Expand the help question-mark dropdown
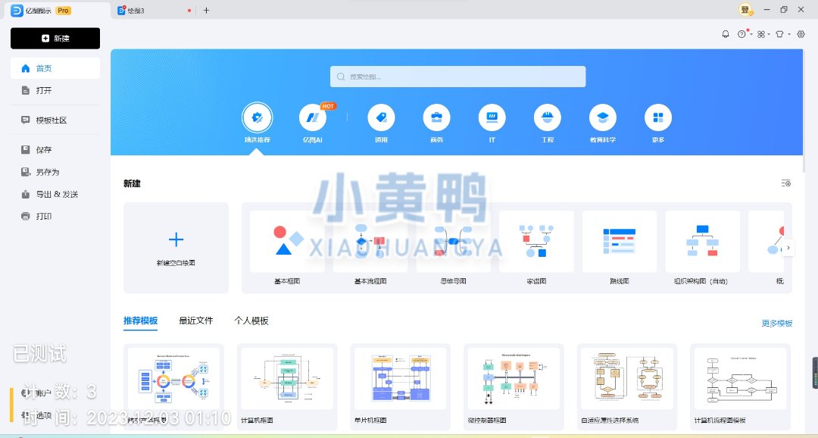This screenshot has width=818, height=438. pyautogui.click(x=744, y=34)
